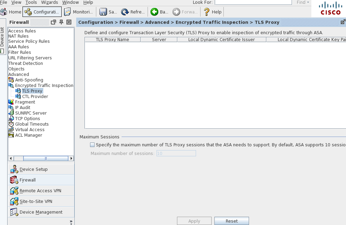Click the Save floppy disk icon
This screenshot has width=346, height=225.
click(x=103, y=12)
